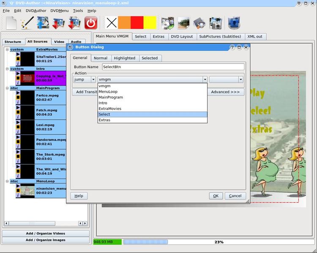Click the red power button icon
The width and height of the screenshot is (317, 253).
coord(90,23)
